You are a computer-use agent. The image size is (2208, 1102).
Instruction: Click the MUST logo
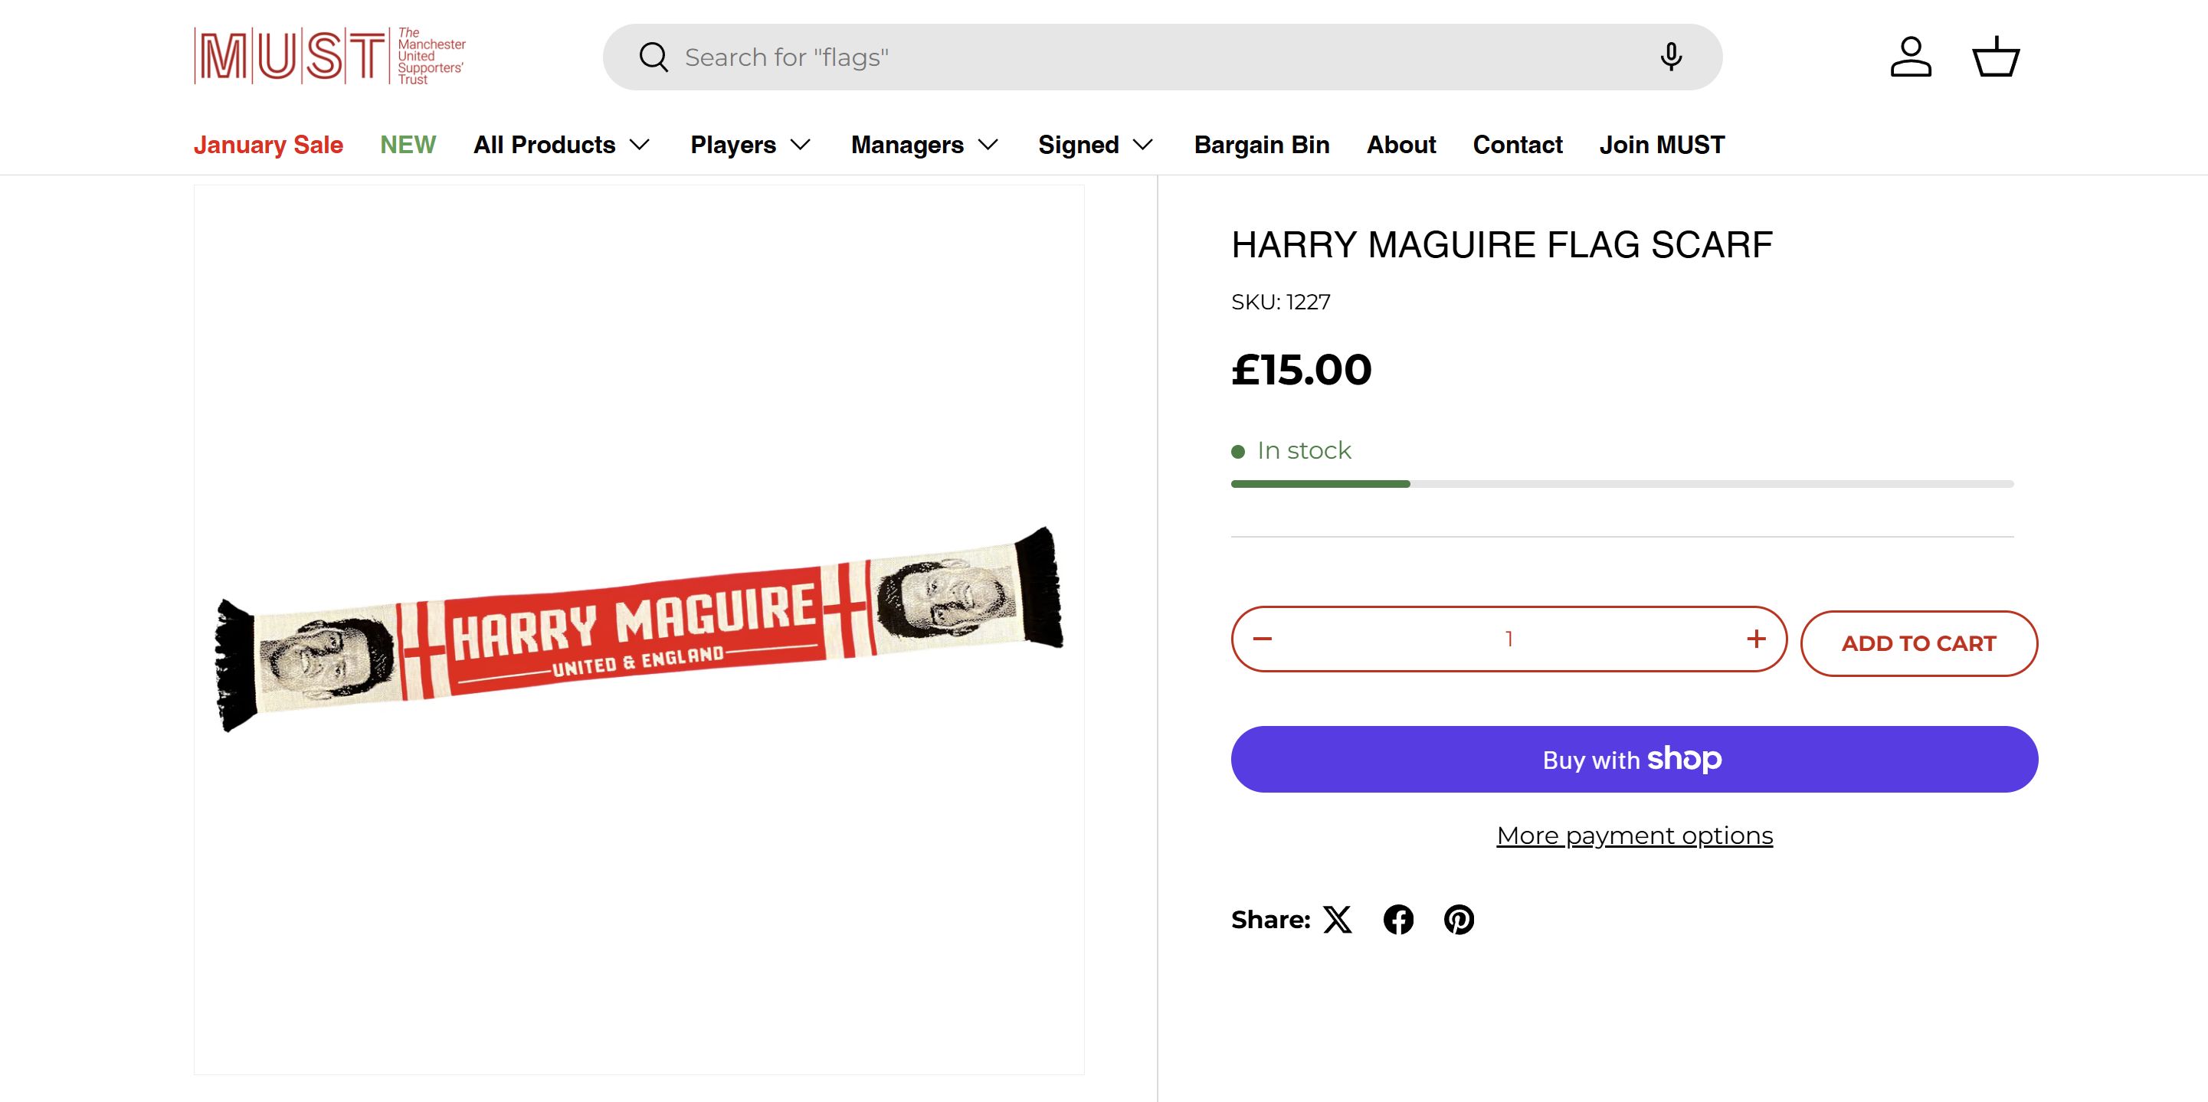pyautogui.click(x=330, y=57)
